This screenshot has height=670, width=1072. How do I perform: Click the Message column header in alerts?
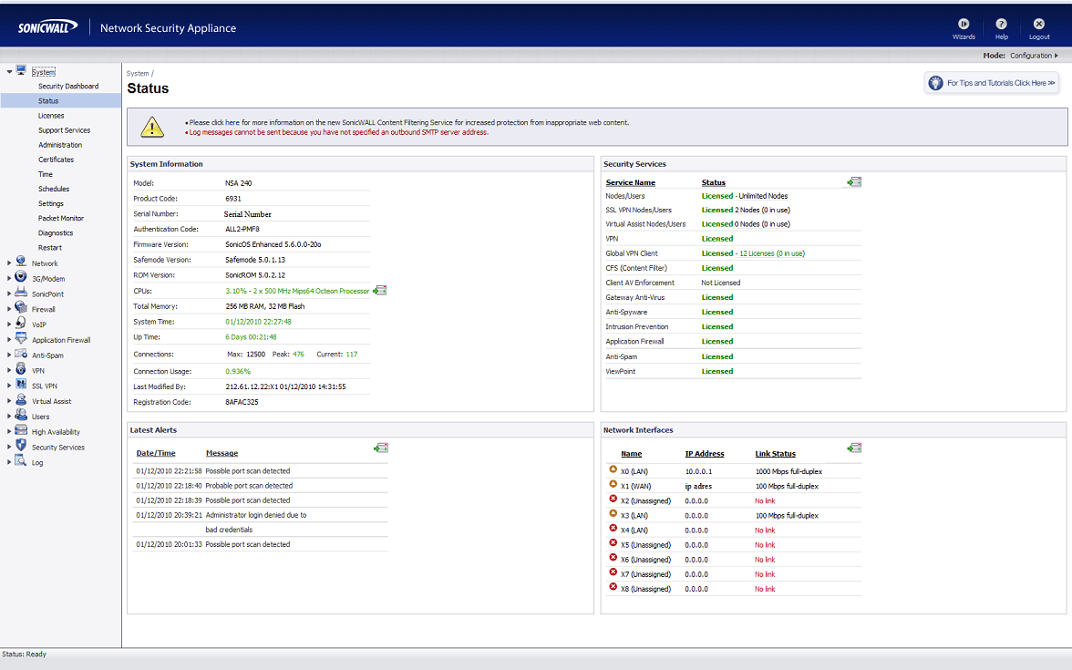(222, 453)
